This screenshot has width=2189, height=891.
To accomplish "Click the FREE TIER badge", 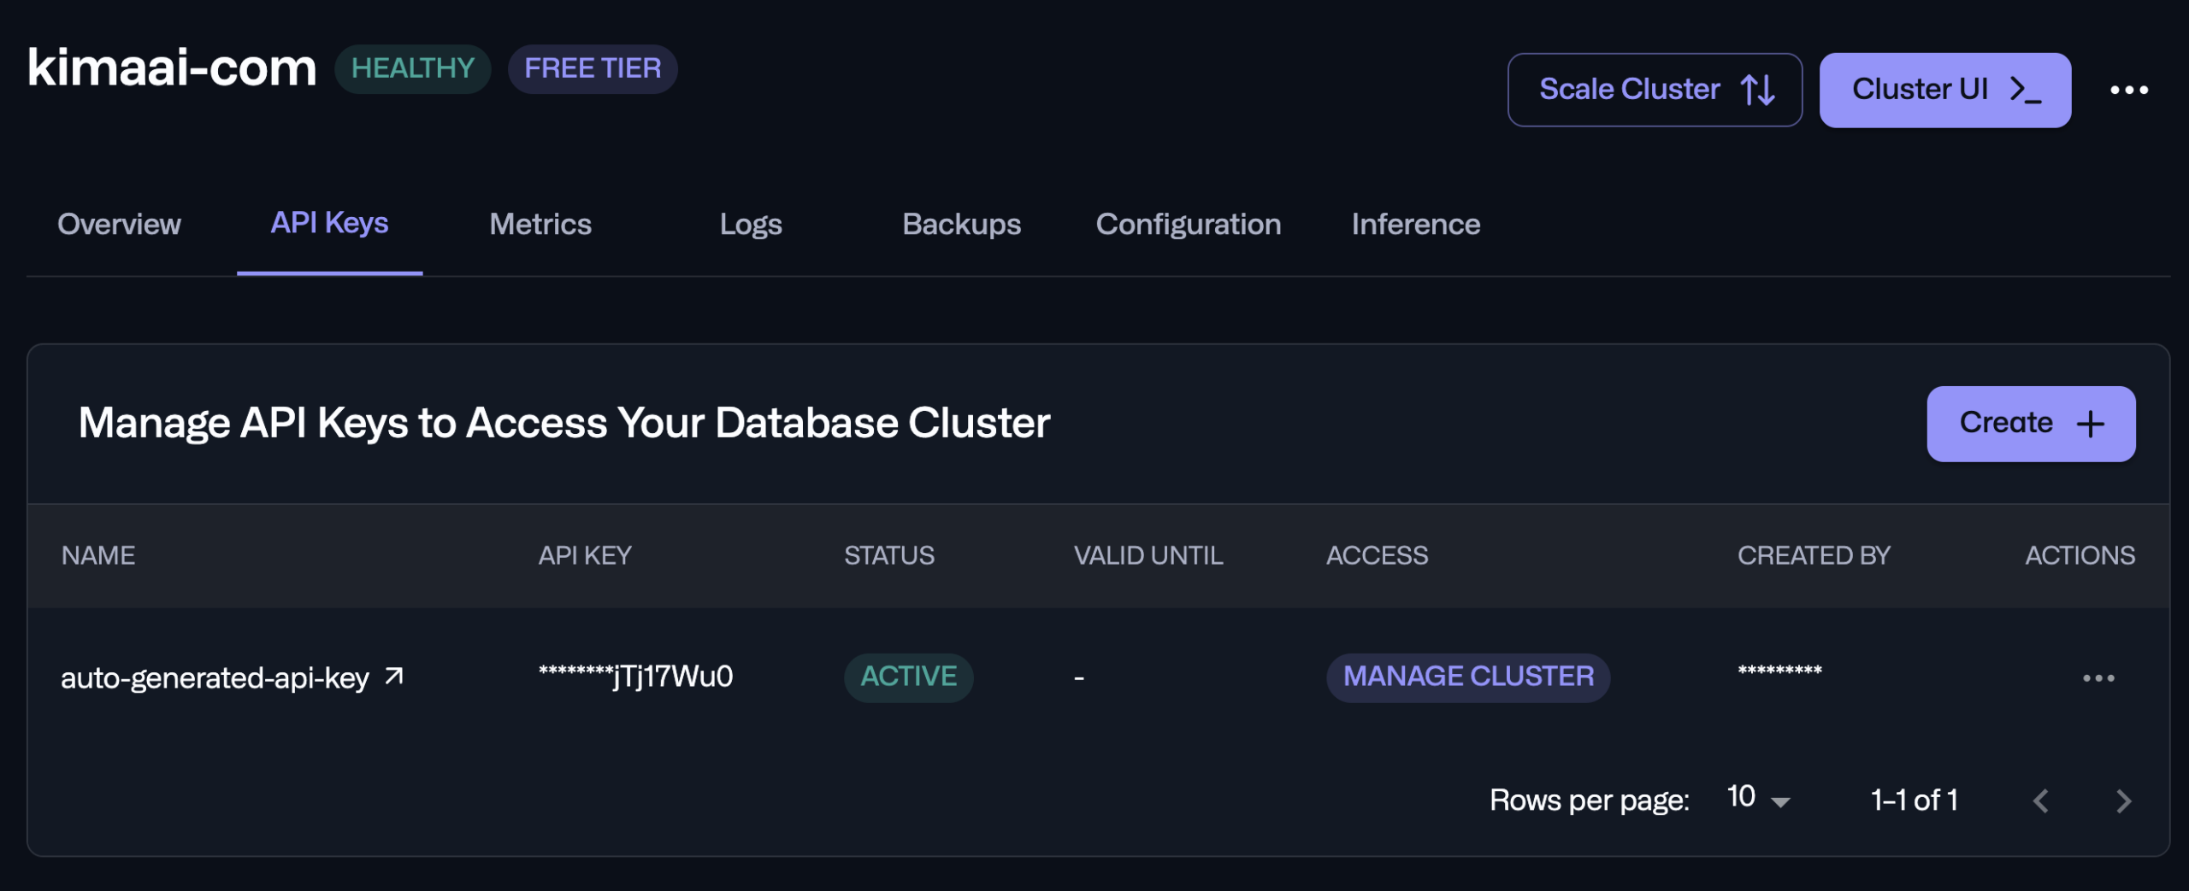I will point(592,68).
